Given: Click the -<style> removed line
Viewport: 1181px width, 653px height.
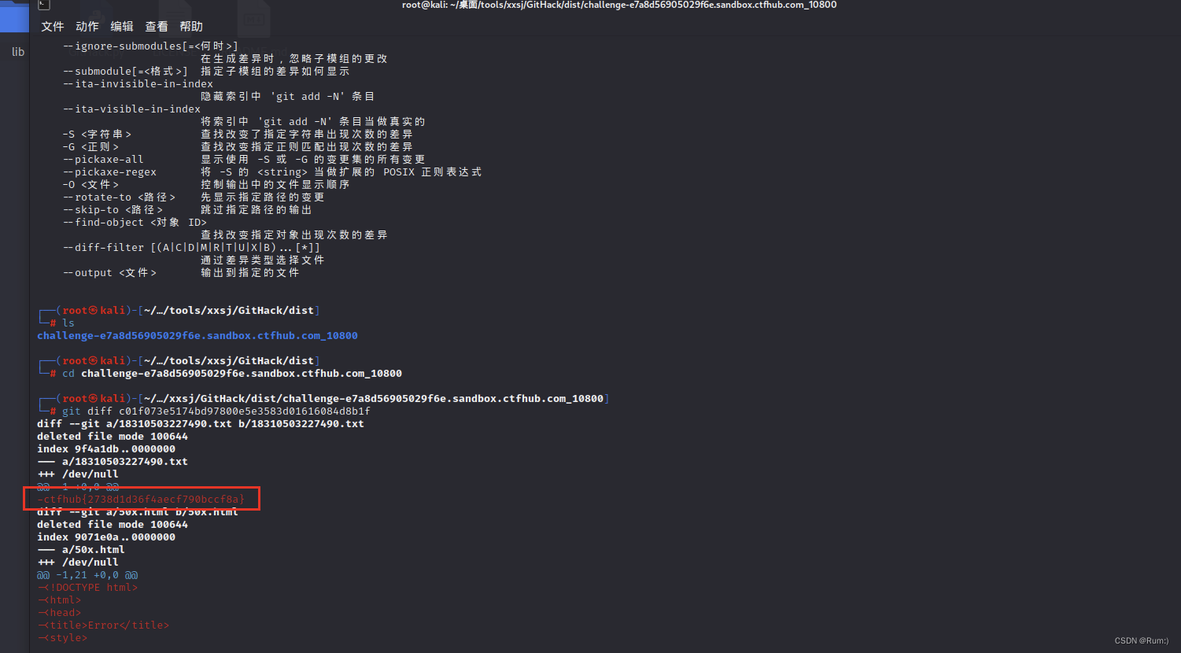Looking at the screenshot, I should pyautogui.click(x=62, y=638).
